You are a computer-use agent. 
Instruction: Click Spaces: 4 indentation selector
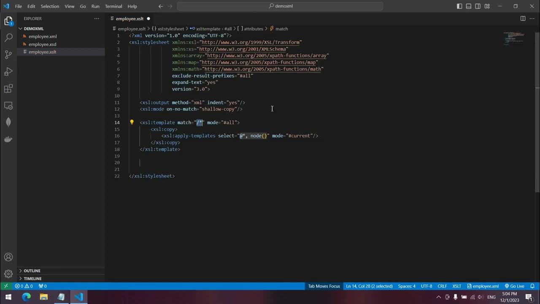pyautogui.click(x=407, y=286)
